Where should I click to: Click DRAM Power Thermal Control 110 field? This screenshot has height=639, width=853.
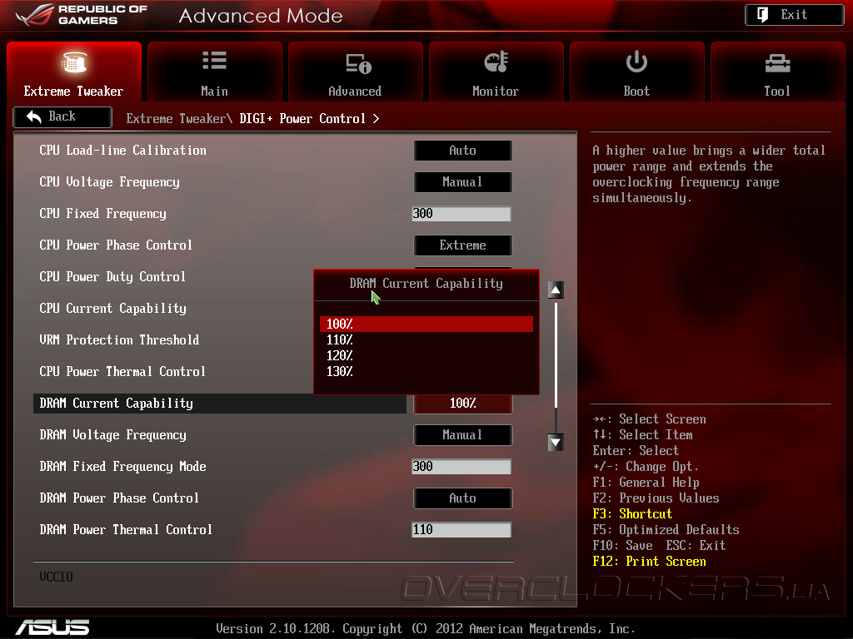[x=461, y=530]
